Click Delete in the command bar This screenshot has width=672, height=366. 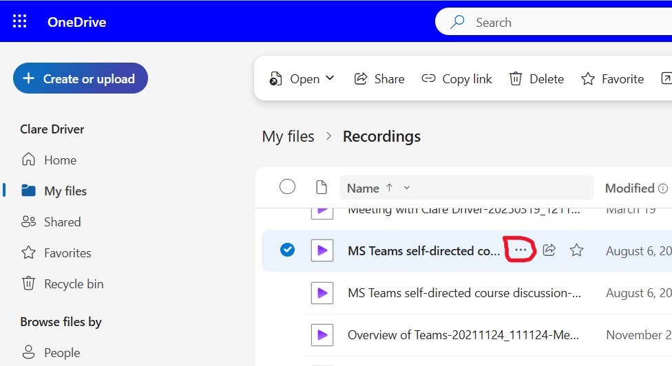pos(536,78)
